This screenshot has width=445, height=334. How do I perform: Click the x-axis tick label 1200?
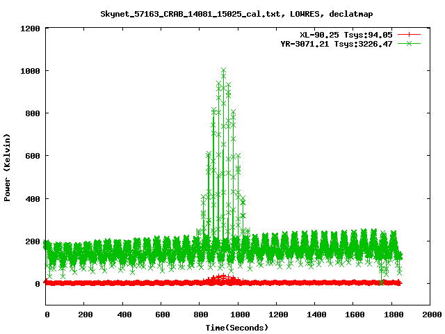[x=278, y=315]
